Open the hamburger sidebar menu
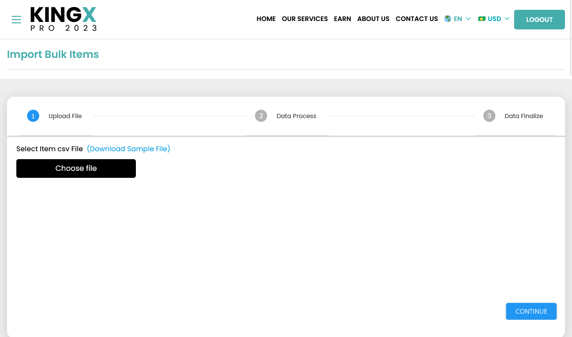 [x=16, y=20]
